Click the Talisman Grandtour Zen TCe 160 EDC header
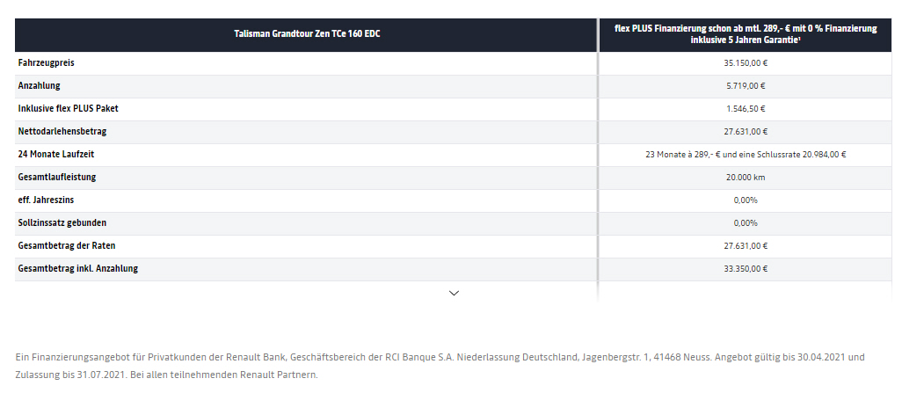Image resolution: width=902 pixels, height=393 pixels. (x=307, y=34)
